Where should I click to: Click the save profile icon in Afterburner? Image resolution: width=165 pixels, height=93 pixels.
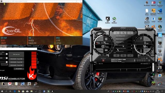click(x=149, y=60)
